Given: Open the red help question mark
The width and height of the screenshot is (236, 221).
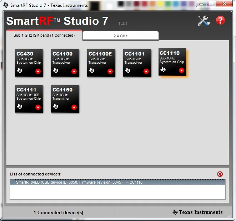Looking at the screenshot, I should (x=220, y=20).
